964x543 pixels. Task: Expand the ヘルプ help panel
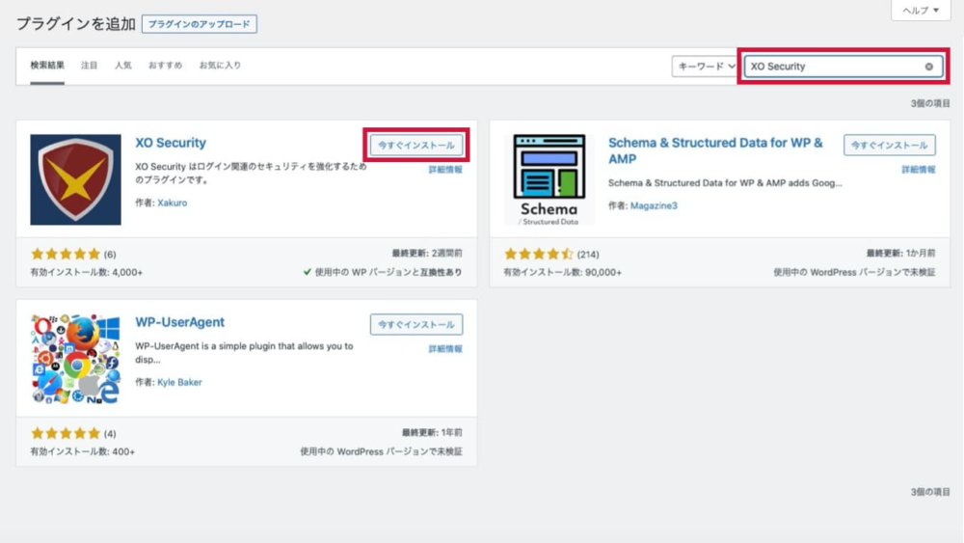921,11
